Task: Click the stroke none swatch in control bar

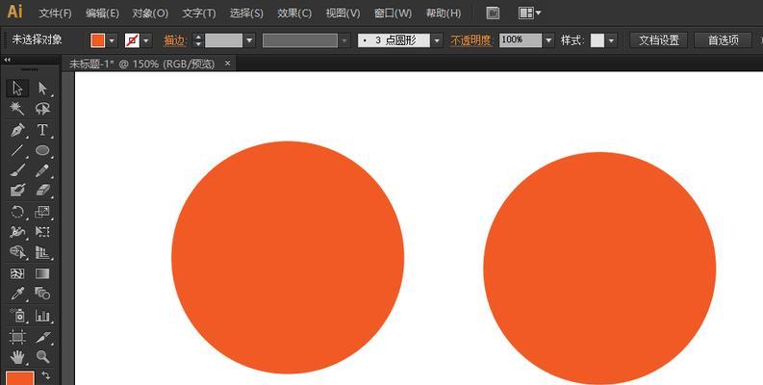Action: pyautogui.click(x=132, y=40)
